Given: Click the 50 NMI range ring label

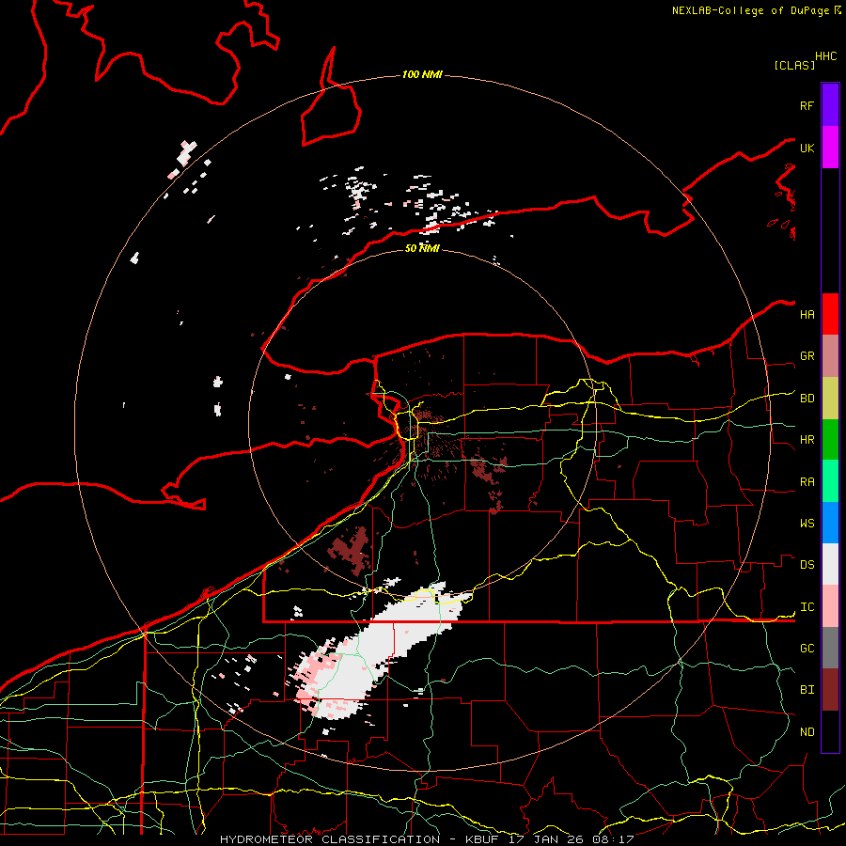Looking at the screenshot, I should pos(422,248).
